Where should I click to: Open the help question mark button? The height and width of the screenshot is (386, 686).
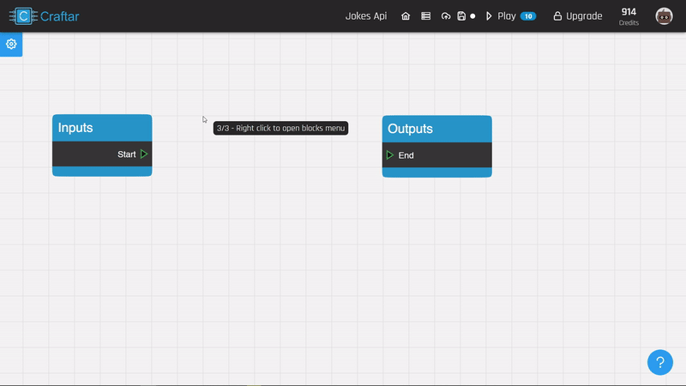[659, 362]
